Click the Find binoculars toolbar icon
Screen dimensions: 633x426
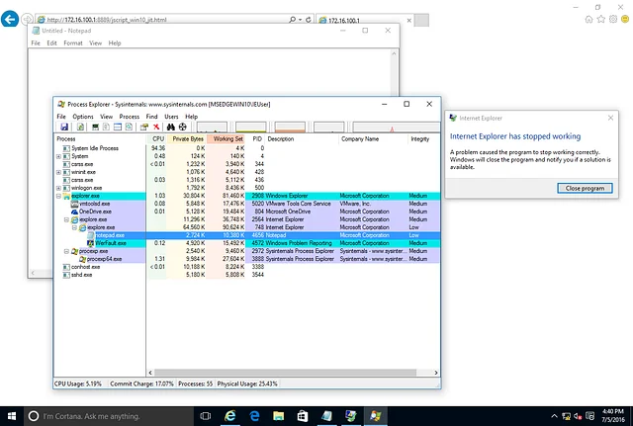tap(170, 128)
